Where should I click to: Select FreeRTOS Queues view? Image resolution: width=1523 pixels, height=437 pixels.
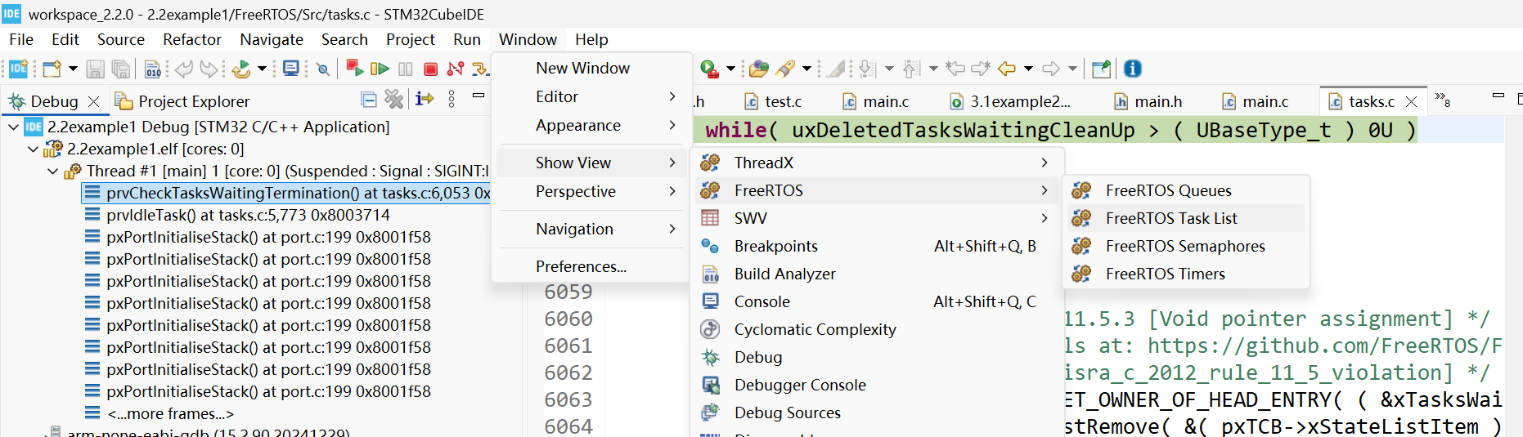pyautogui.click(x=1185, y=190)
